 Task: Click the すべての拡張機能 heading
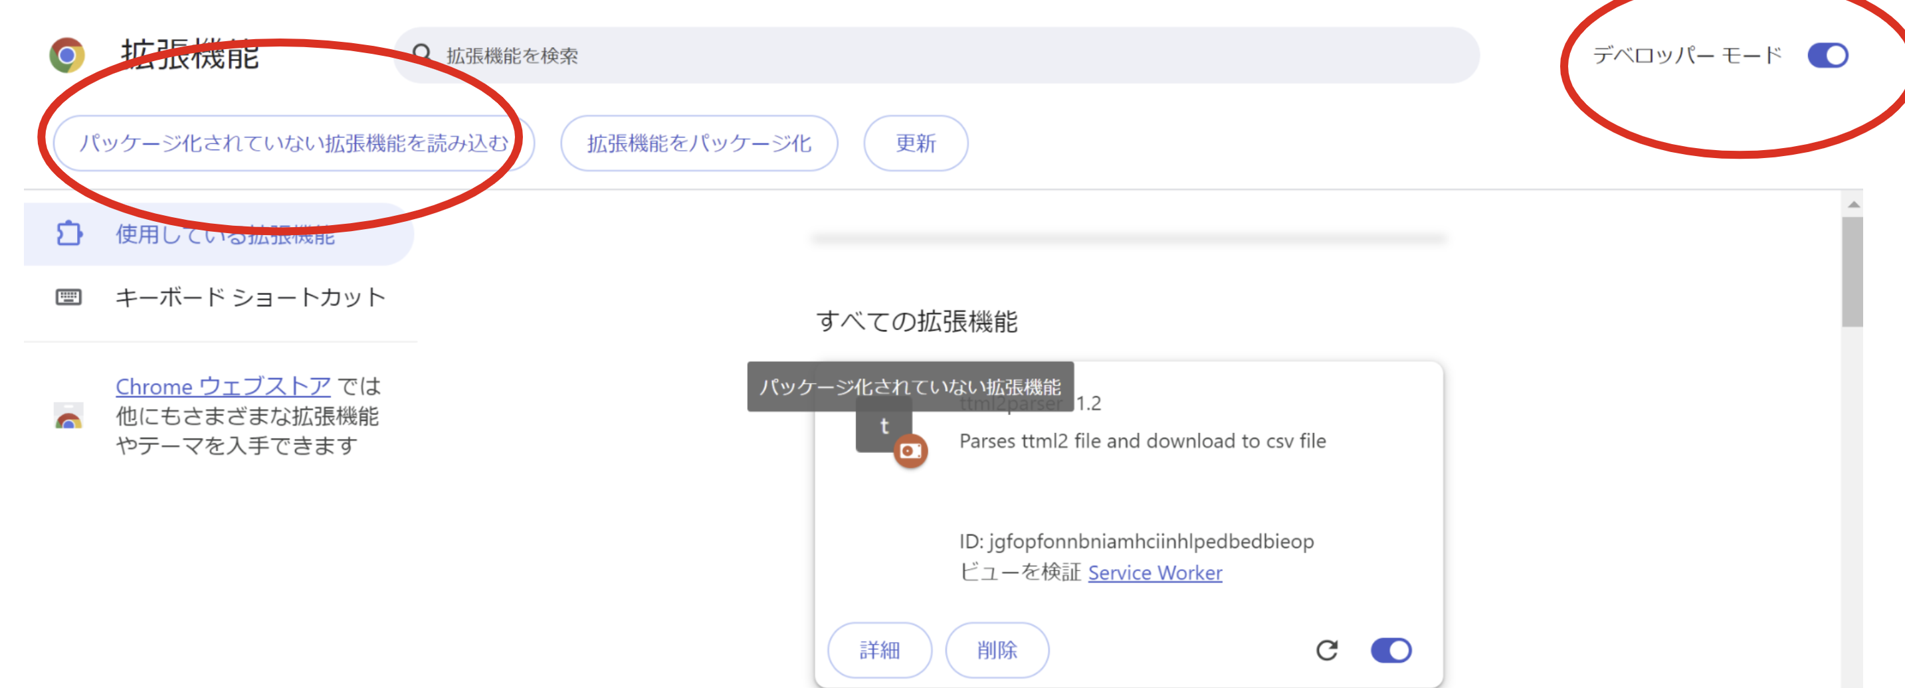coord(917,322)
